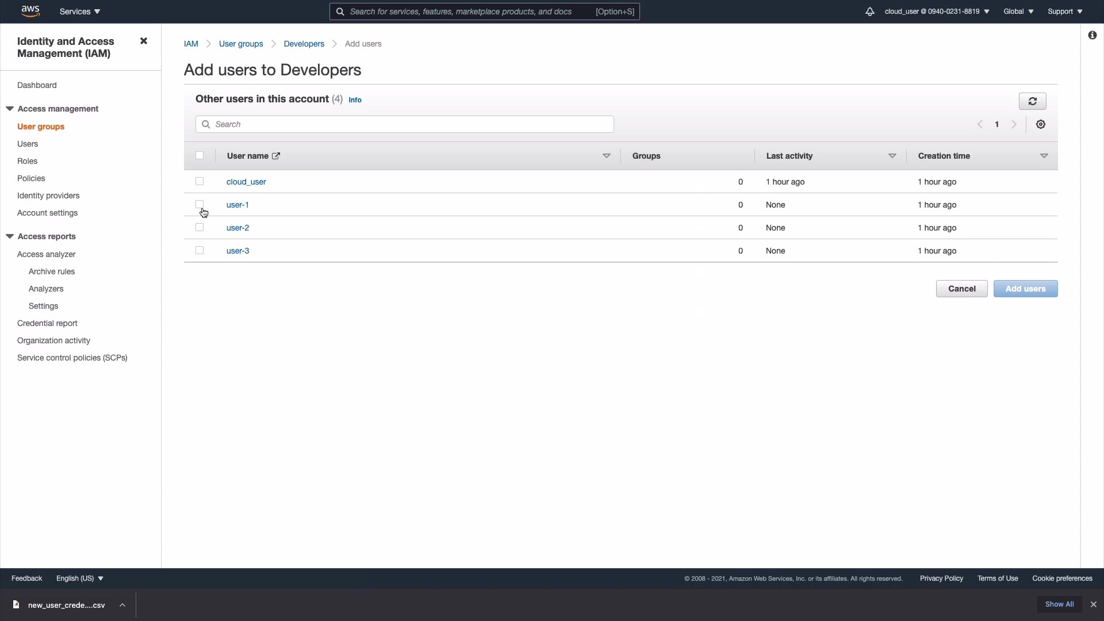1104x621 pixels.
Task: Open the Services dropdown menu
Action: pyautogui.click(x=80, y=11)
